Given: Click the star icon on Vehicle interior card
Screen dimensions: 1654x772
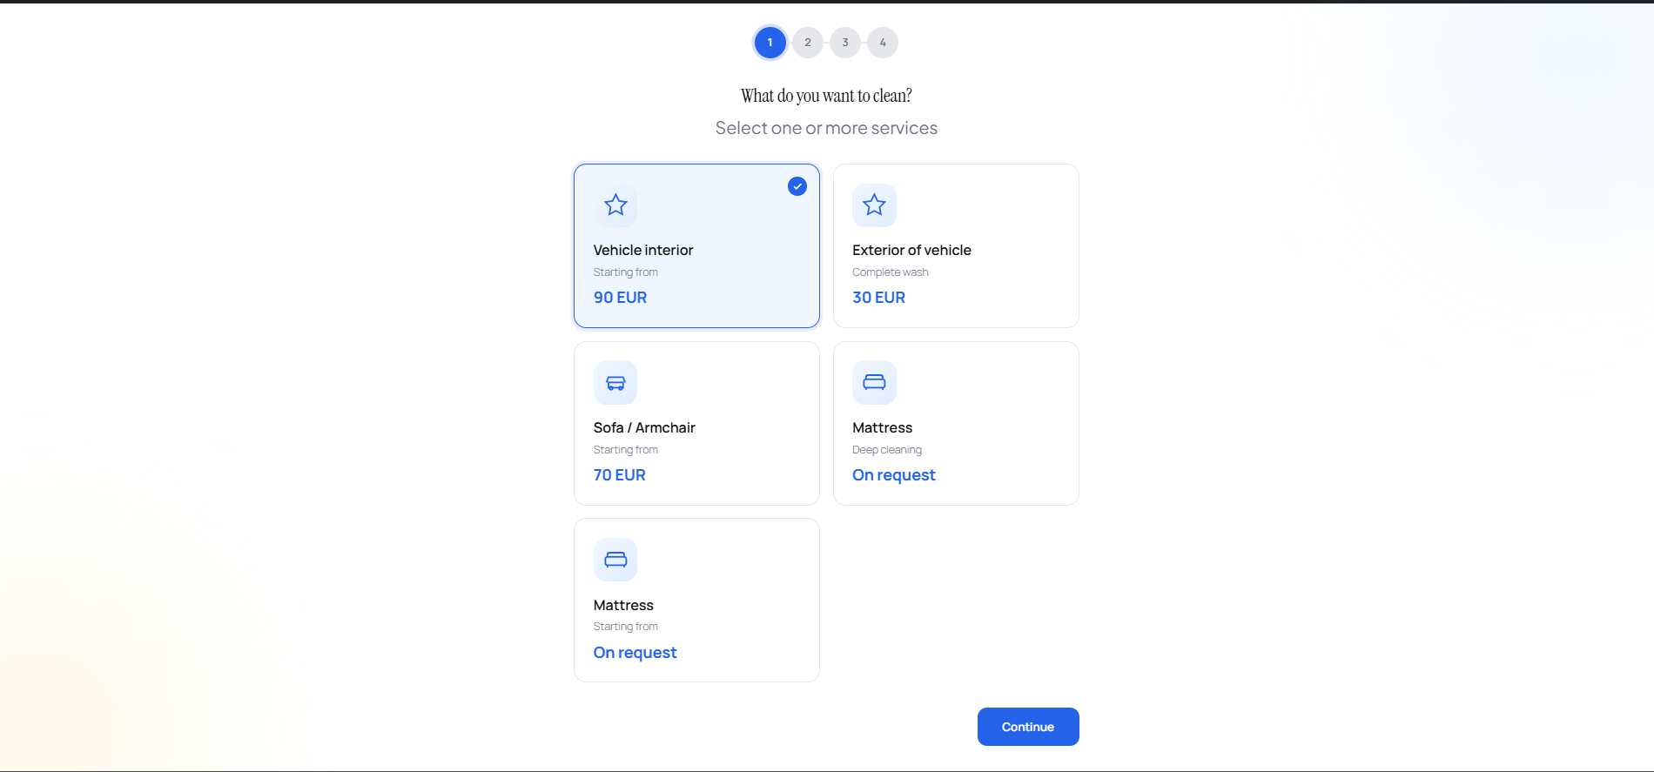Looking at the screenshot, I should 615,205.
